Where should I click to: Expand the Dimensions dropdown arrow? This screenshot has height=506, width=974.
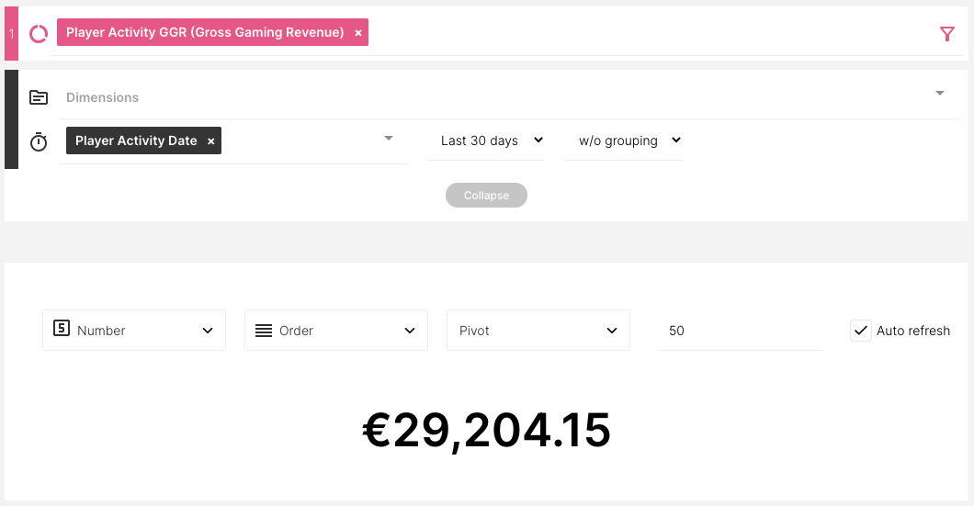pos(939,94)
